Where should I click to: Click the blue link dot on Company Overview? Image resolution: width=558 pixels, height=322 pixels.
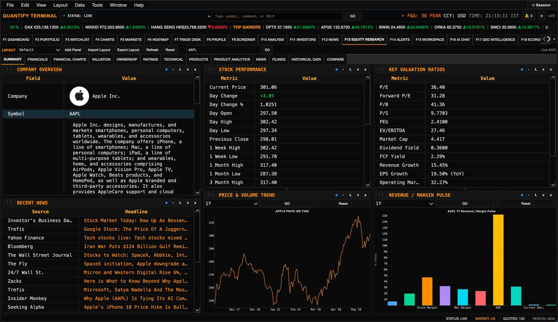(166, 69)
